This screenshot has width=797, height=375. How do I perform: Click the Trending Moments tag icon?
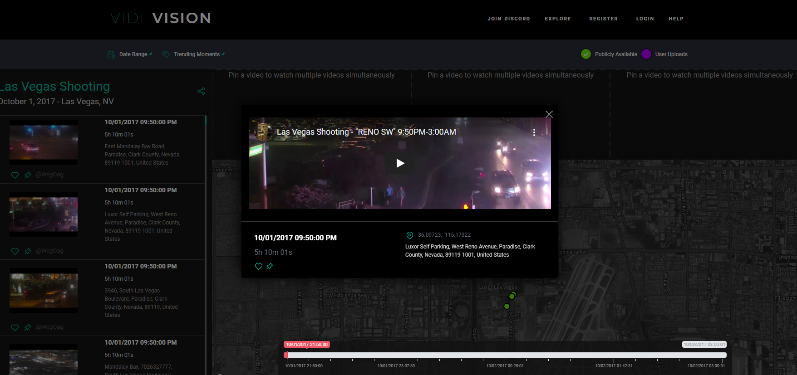(x=166, y=54)
